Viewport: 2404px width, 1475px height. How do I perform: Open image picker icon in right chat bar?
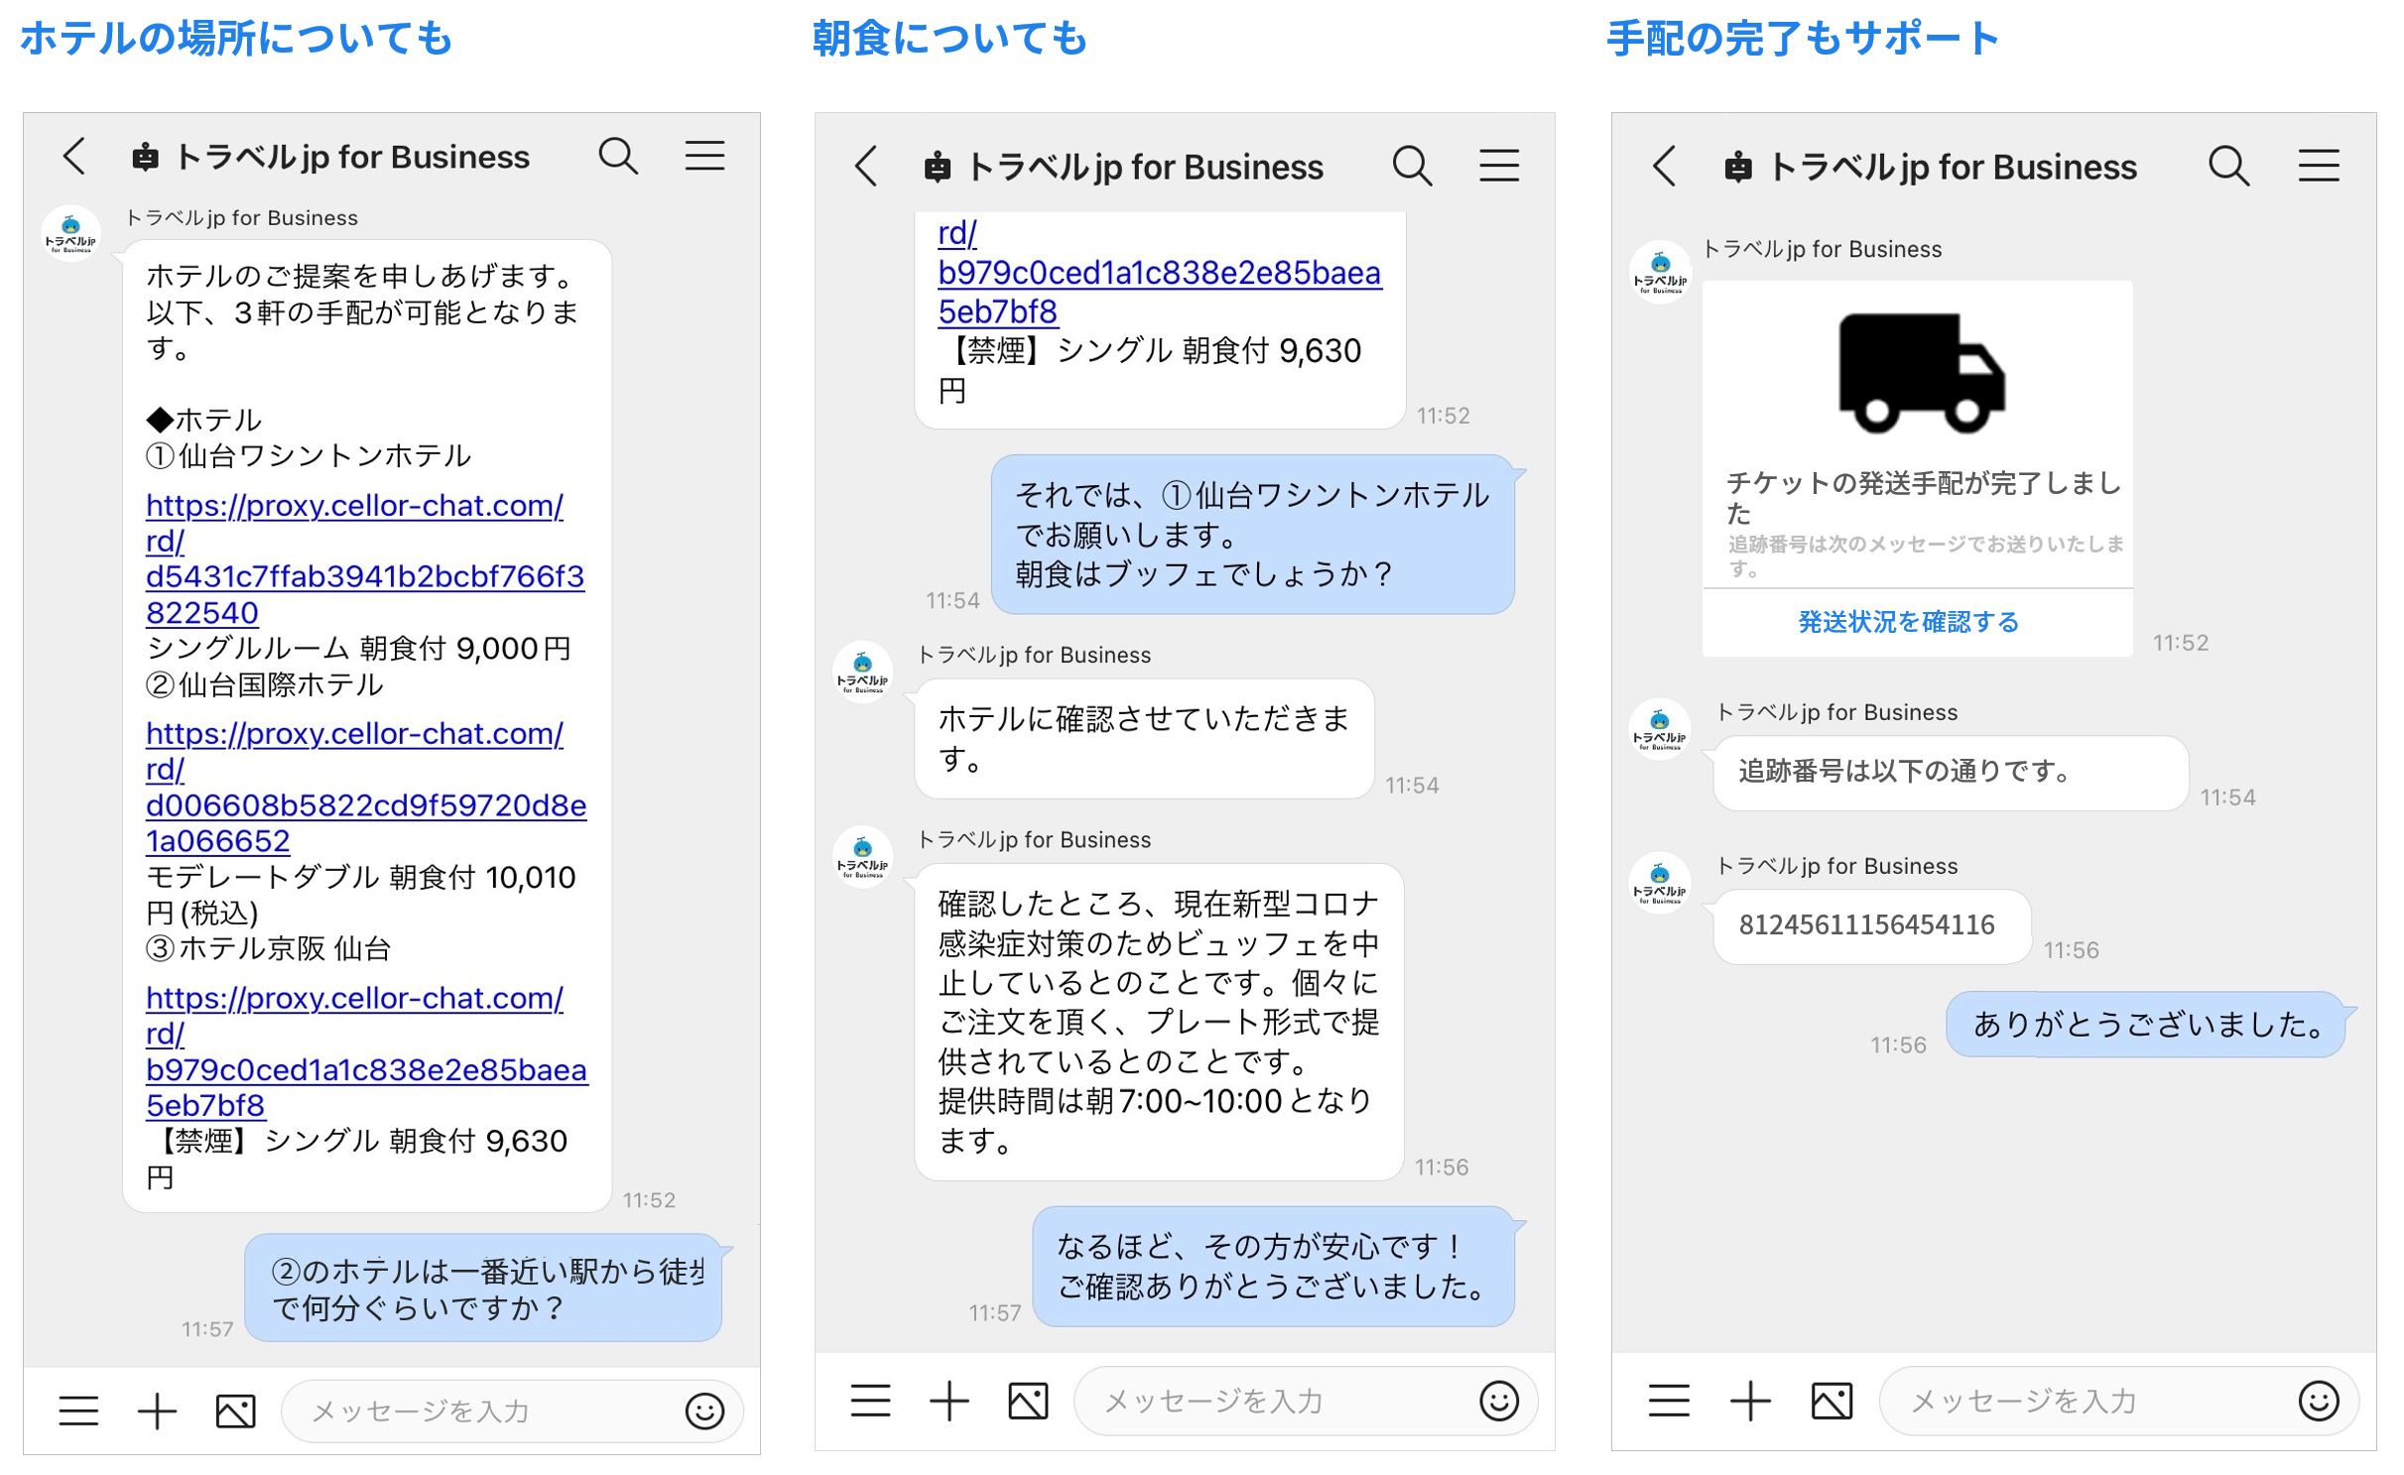pos(1831,1401)
